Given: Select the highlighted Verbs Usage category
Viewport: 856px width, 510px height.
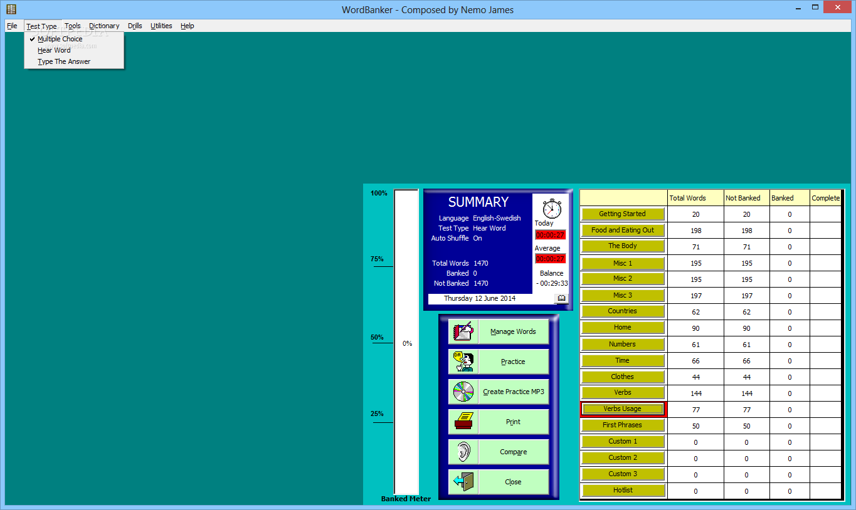Looking at the screenshot, I should 623,409.
